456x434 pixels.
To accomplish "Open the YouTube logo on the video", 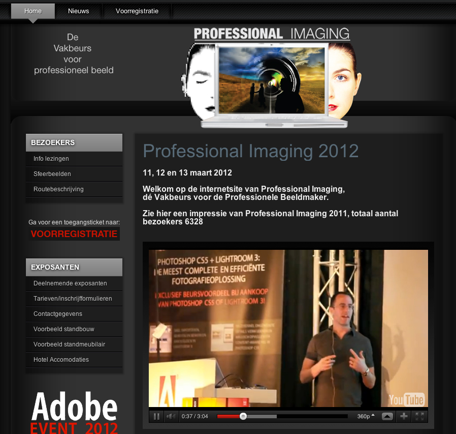I will (407, 399).
